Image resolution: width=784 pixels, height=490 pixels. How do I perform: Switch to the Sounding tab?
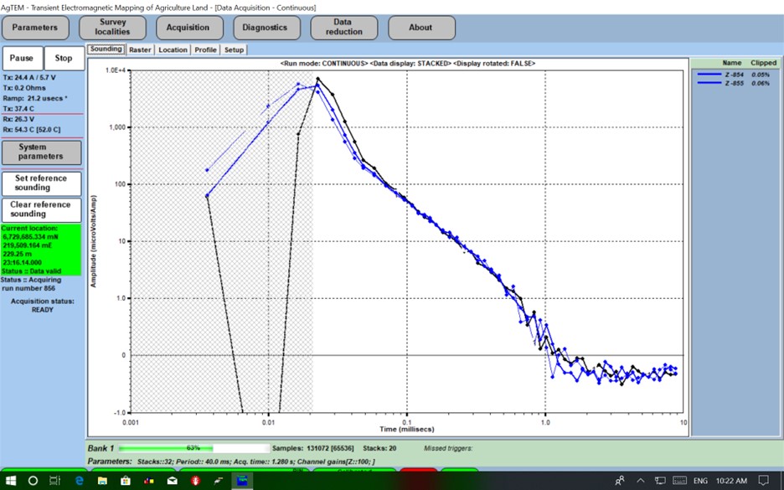tap(106, 49)
